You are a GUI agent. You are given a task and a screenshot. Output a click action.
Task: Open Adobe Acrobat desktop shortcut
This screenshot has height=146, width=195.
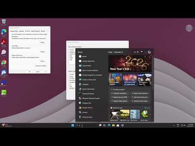coord(4,43)
